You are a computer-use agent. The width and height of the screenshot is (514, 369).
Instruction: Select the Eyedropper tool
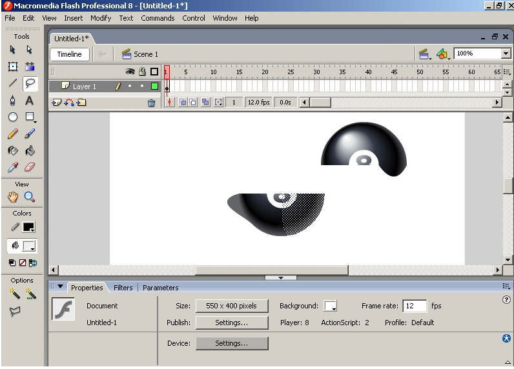12,167
